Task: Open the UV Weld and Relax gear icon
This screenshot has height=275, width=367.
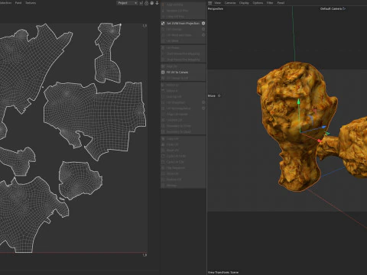Action: [x=203, y=35]
